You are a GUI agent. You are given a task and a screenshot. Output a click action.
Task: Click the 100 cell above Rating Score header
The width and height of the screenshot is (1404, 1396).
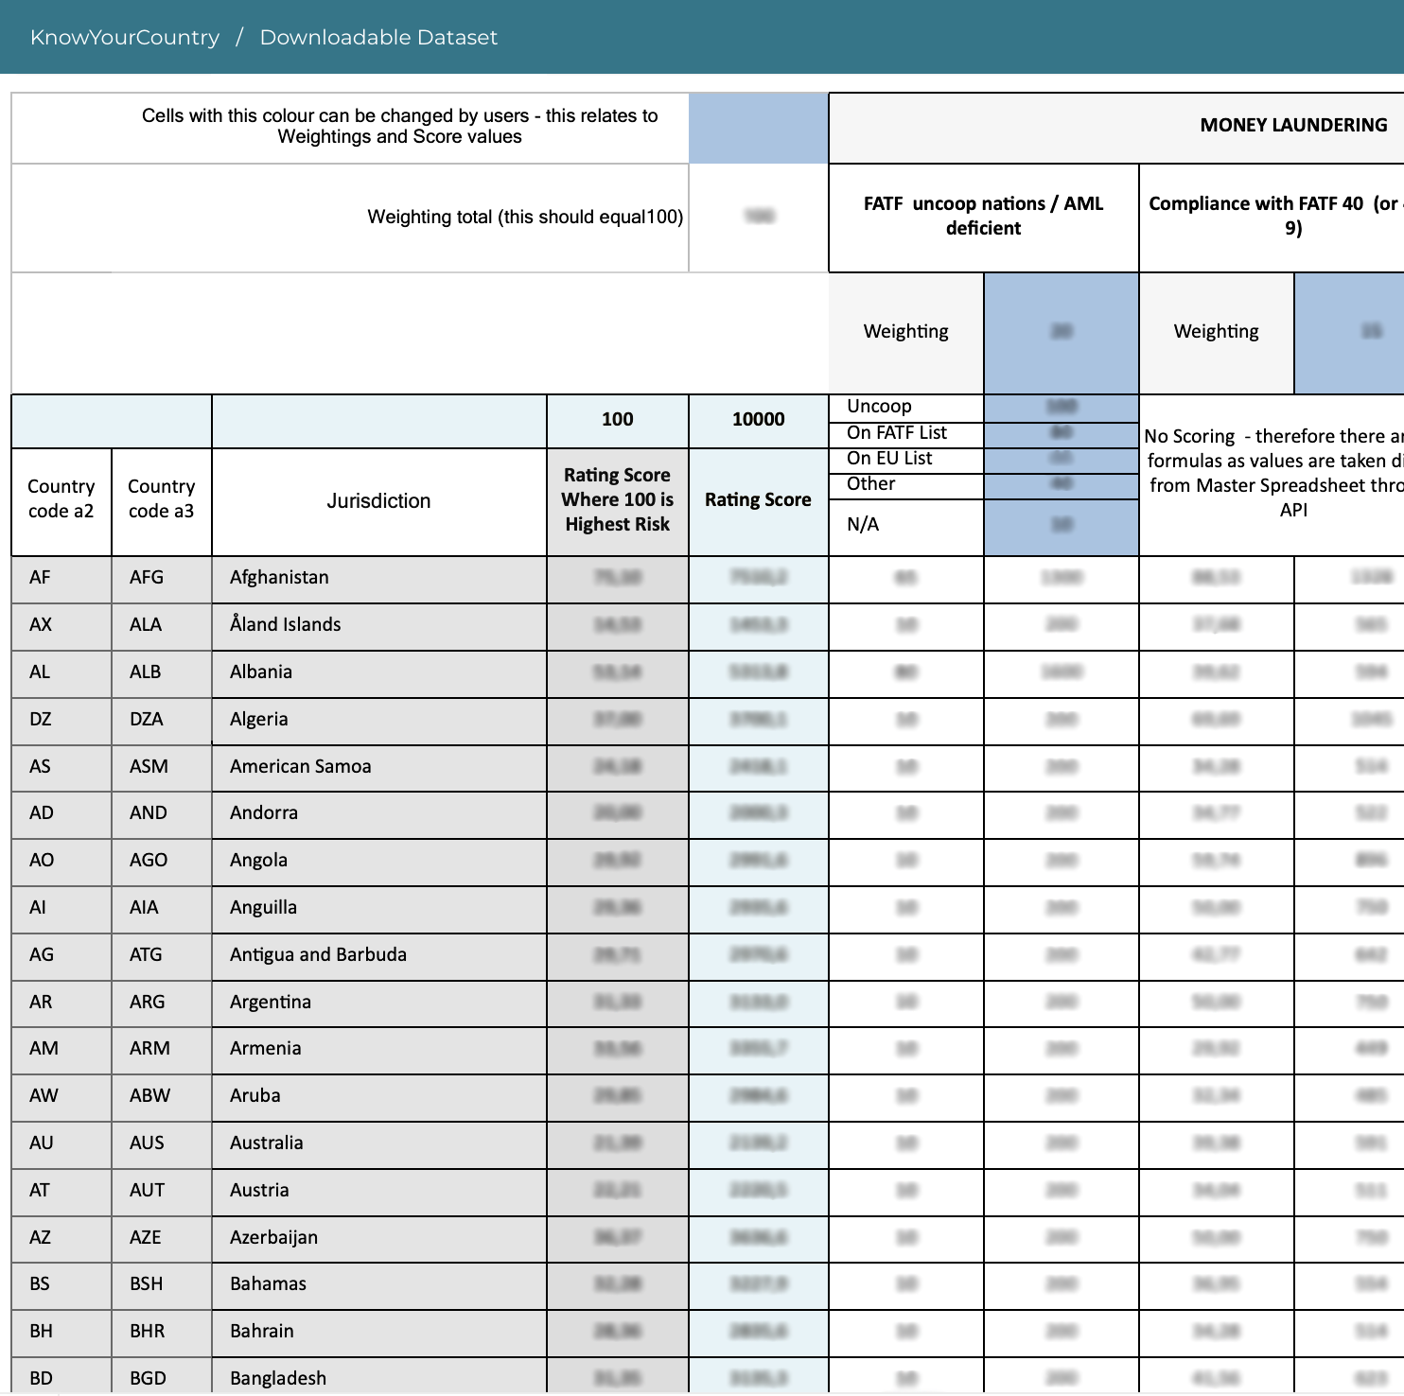(x=618, y=421)
